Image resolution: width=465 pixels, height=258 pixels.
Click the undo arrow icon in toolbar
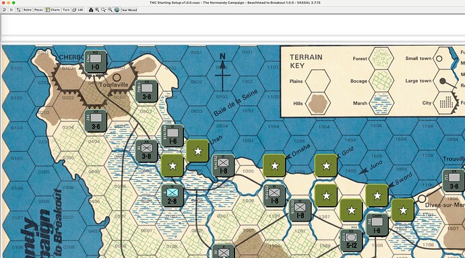click(4, 10)
